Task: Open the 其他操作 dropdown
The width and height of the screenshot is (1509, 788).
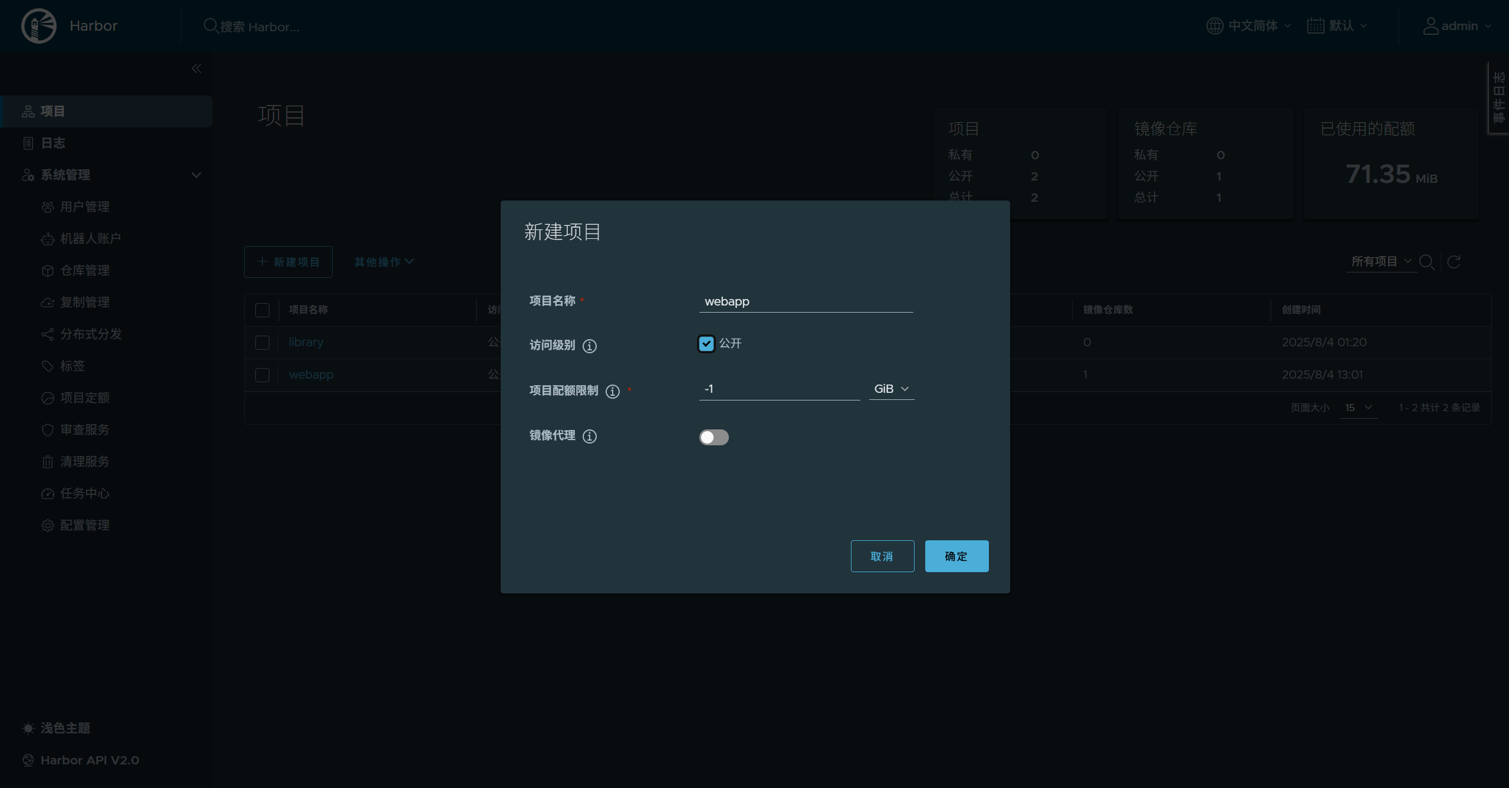Action: pos(384,262)
